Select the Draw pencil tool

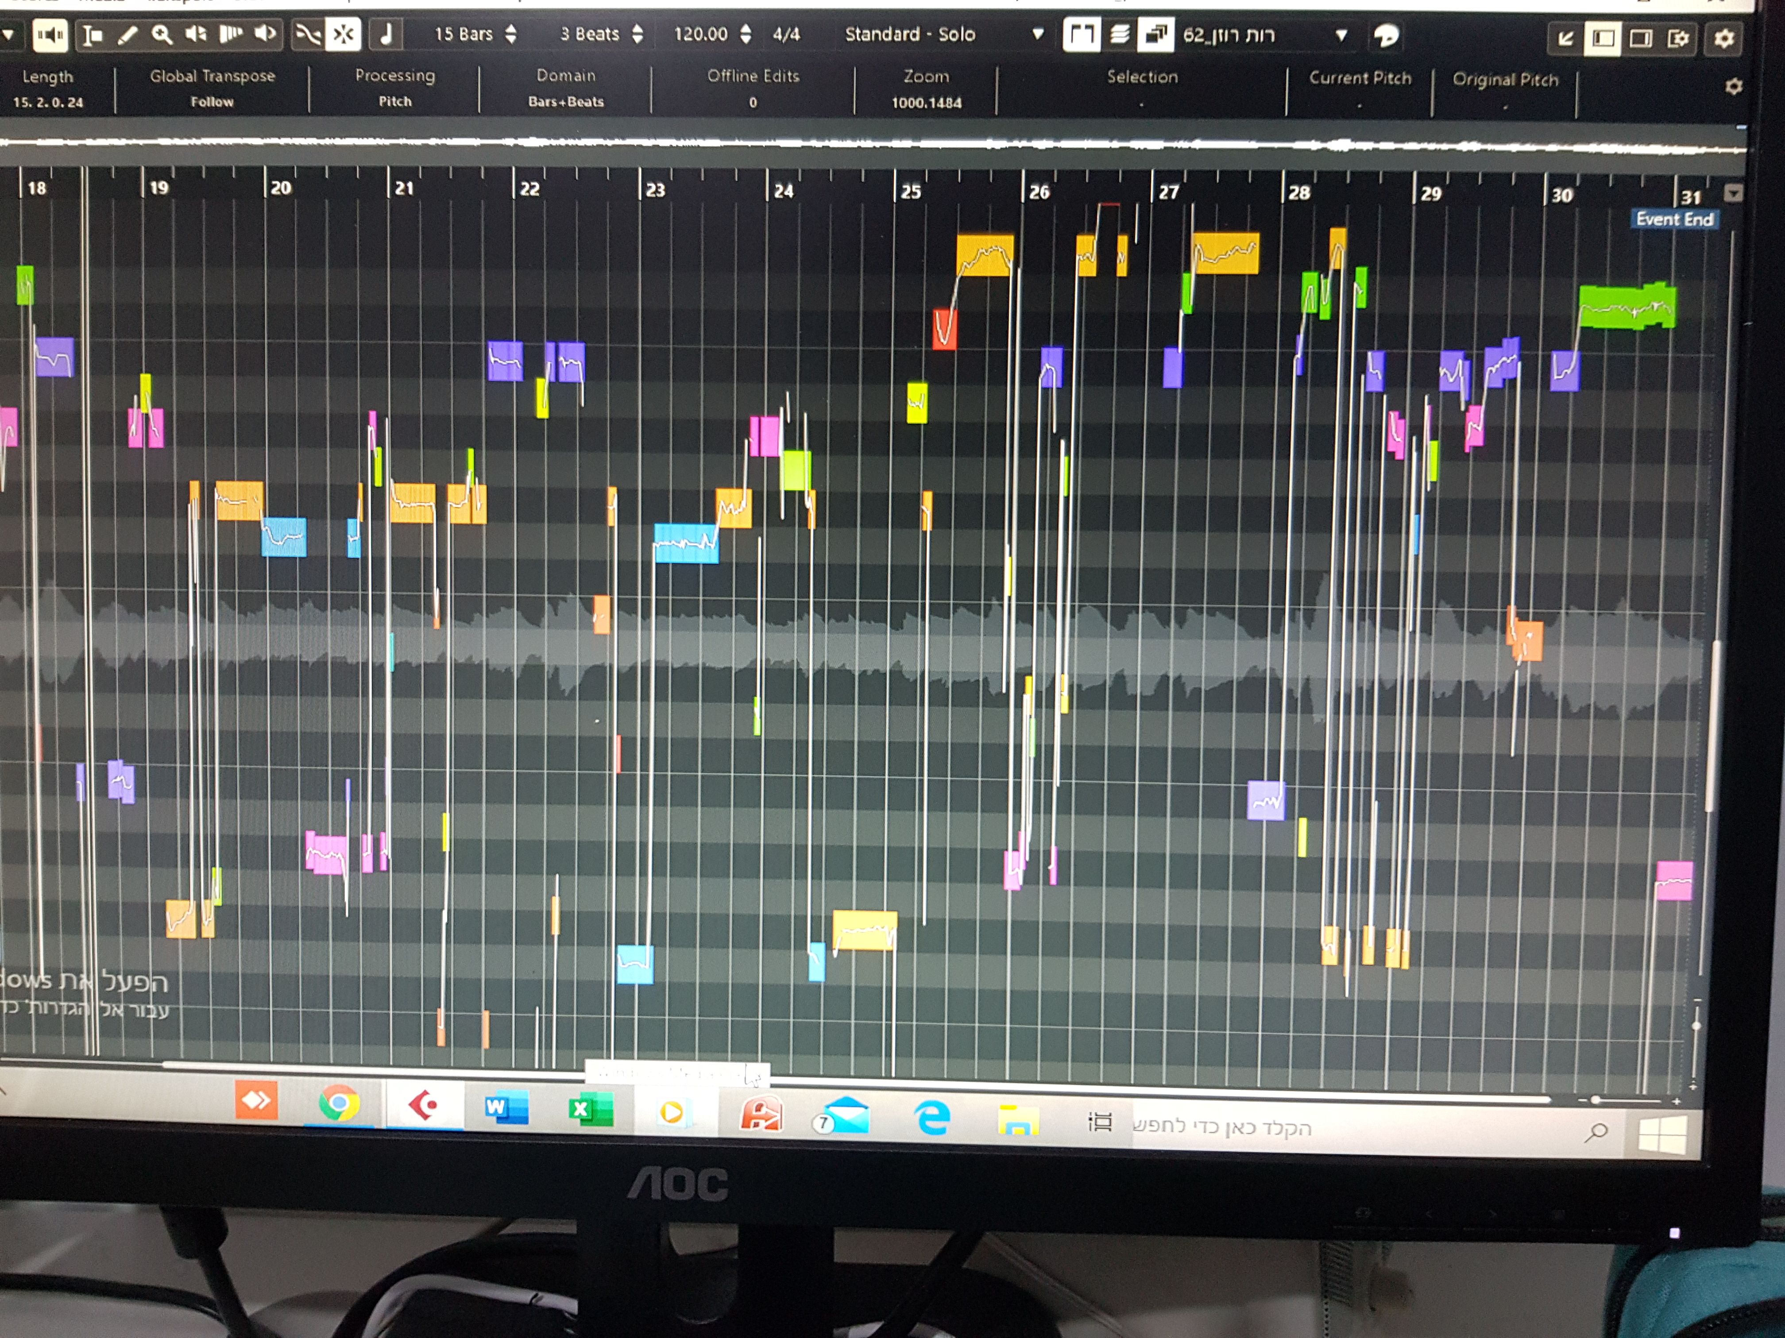[127, 35]
